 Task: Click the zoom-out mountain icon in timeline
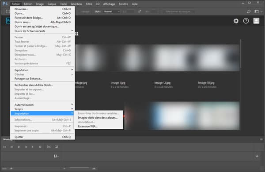point(64,168)
